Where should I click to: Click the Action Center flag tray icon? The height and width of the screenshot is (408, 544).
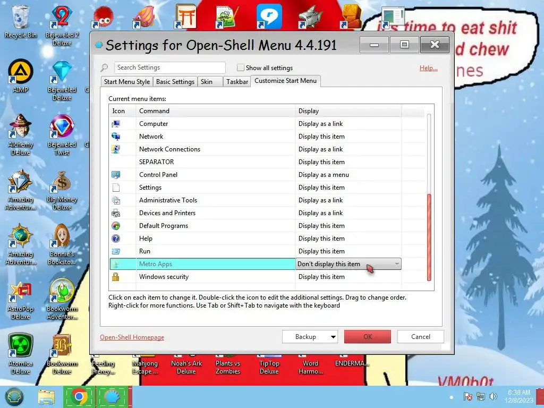click(x=467, y=396)
